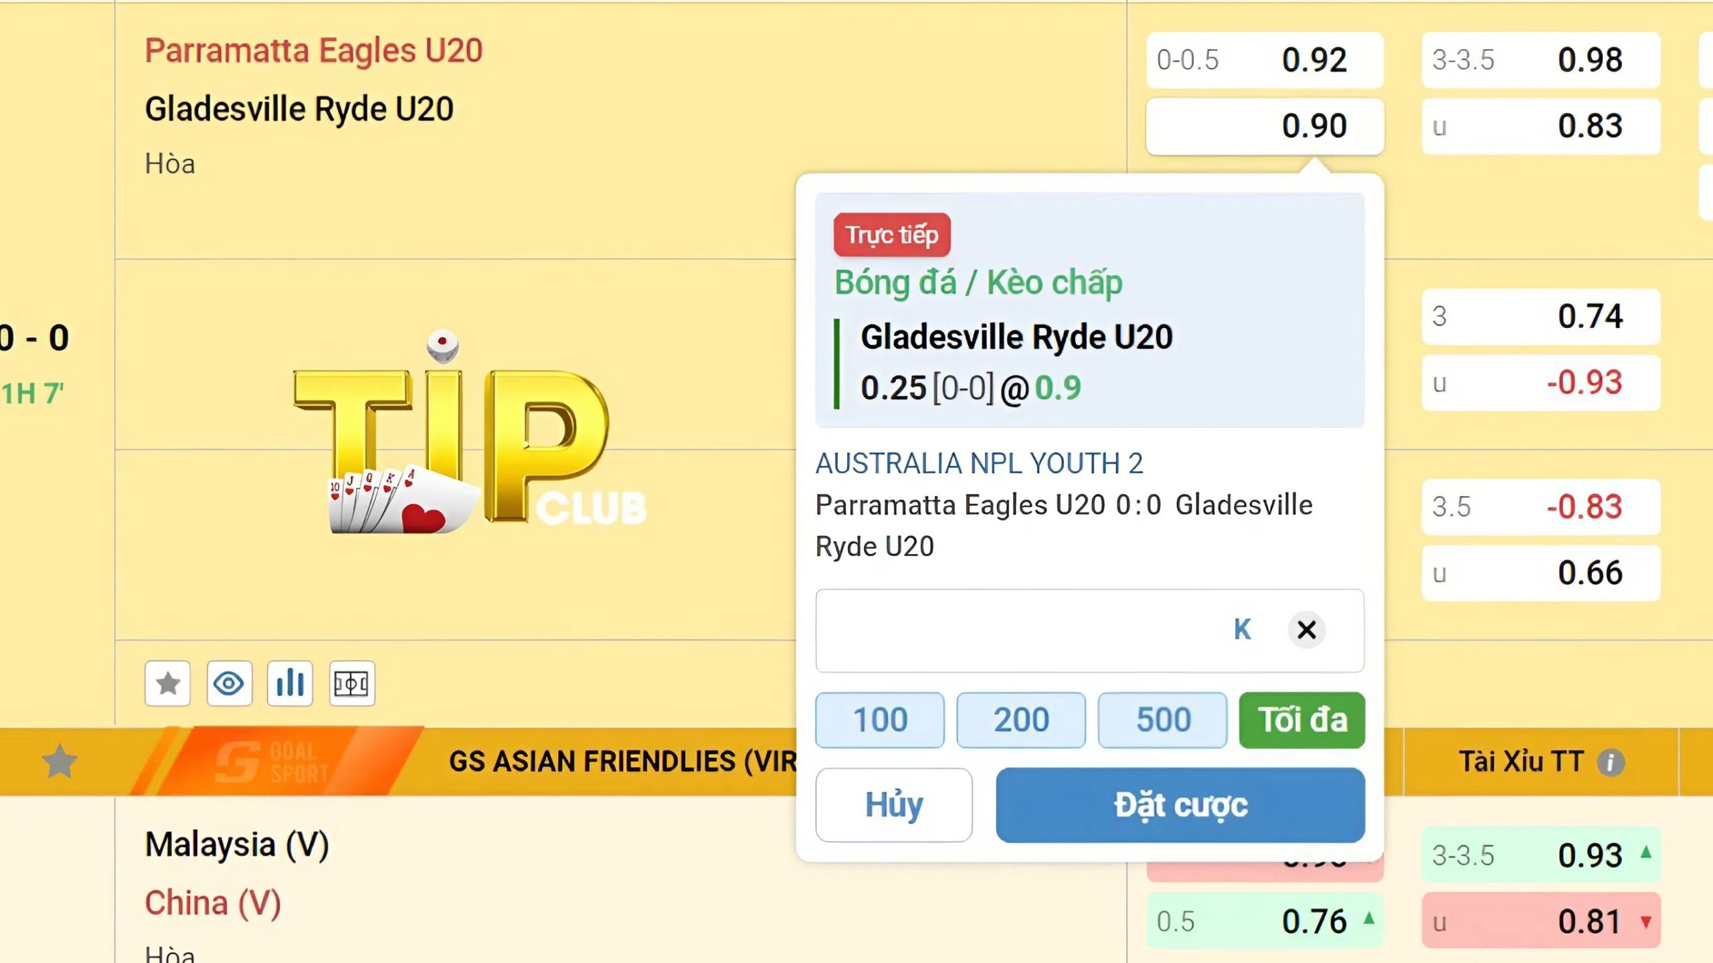This screenshot has width=1713, height=963.
Task: Select the 200 quick stake chip
Action: click(x=1020, y=720)
